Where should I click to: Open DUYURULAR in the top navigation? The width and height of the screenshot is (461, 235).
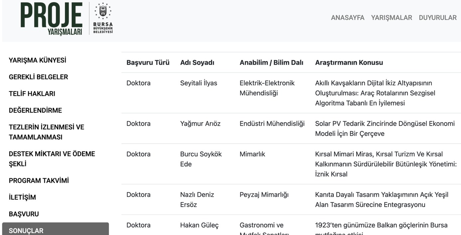437,18
